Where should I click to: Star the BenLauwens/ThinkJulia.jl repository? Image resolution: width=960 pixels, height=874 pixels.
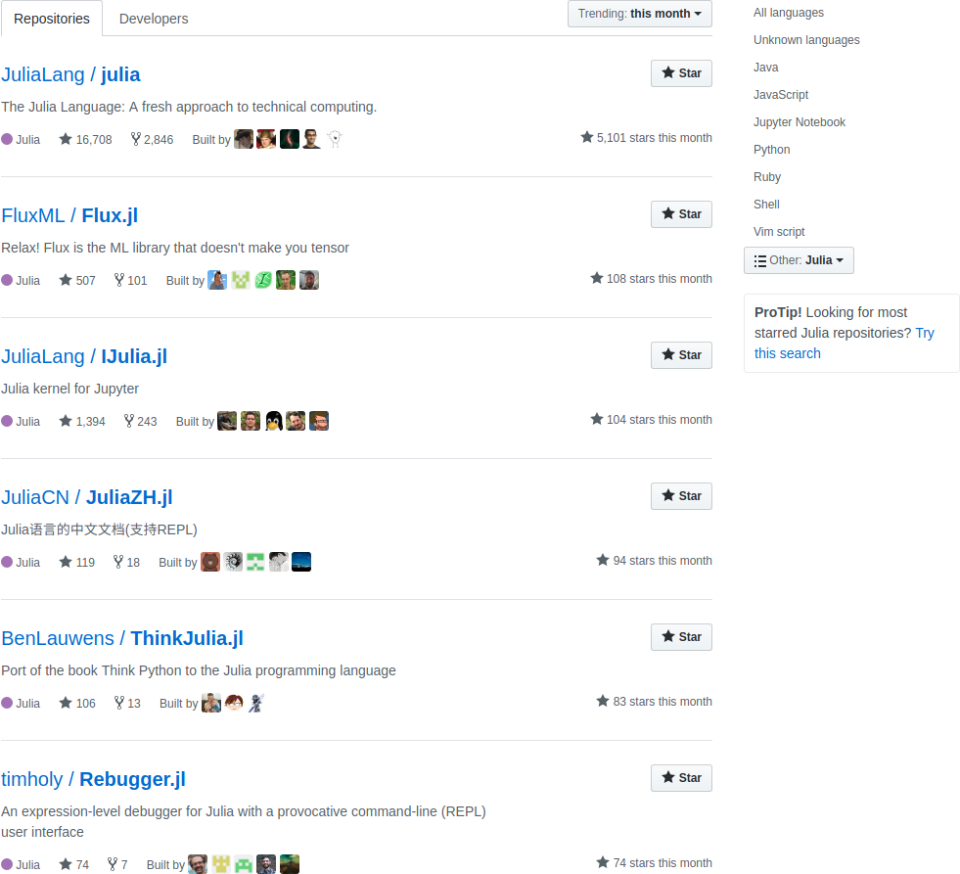point(681,637)
